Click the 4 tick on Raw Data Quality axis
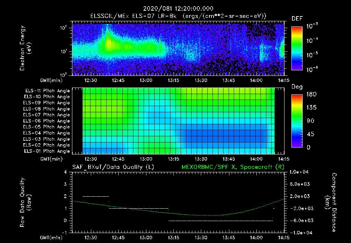351x243 pixels. tap(65, 172)
